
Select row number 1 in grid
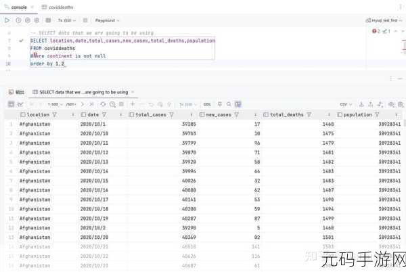pyautogui.click(x=11, y=124)
